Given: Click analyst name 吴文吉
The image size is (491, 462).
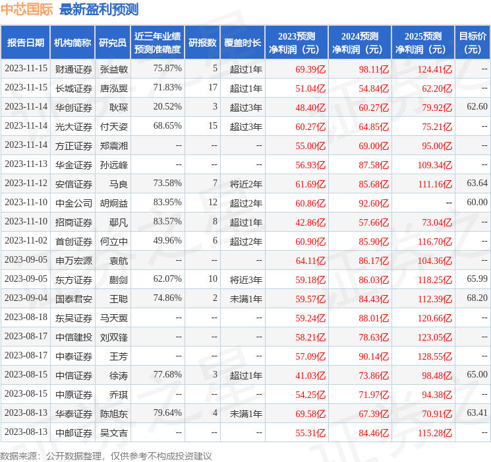Looking at the screenshot, I should 113,433.
